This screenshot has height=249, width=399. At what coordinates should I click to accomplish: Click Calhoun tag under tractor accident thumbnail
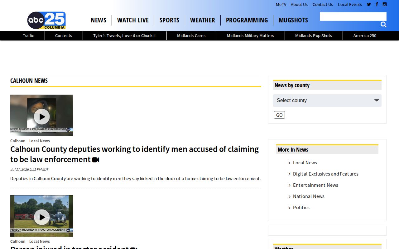tap(18, 242)
